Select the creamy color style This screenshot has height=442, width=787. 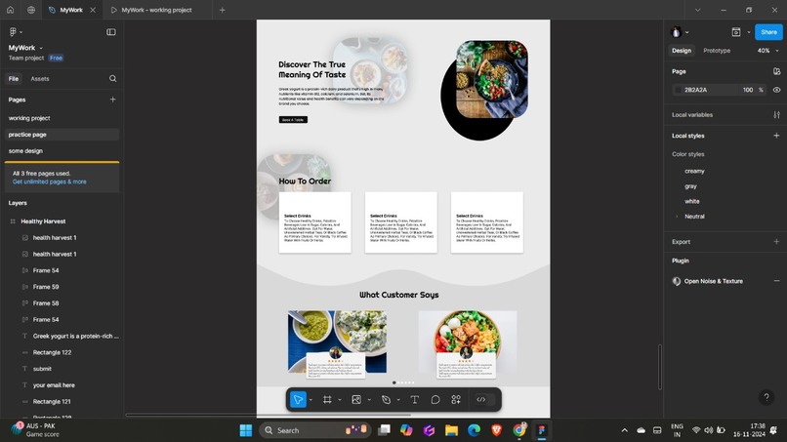(x=694, y=171)
